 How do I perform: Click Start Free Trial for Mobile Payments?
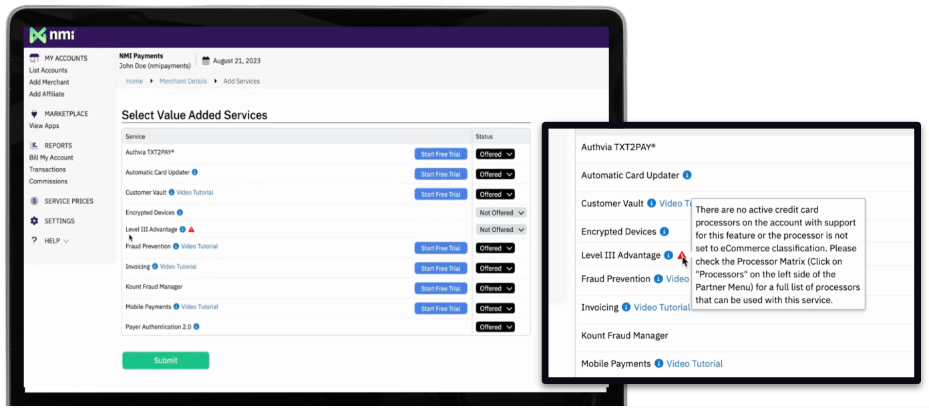441,308
